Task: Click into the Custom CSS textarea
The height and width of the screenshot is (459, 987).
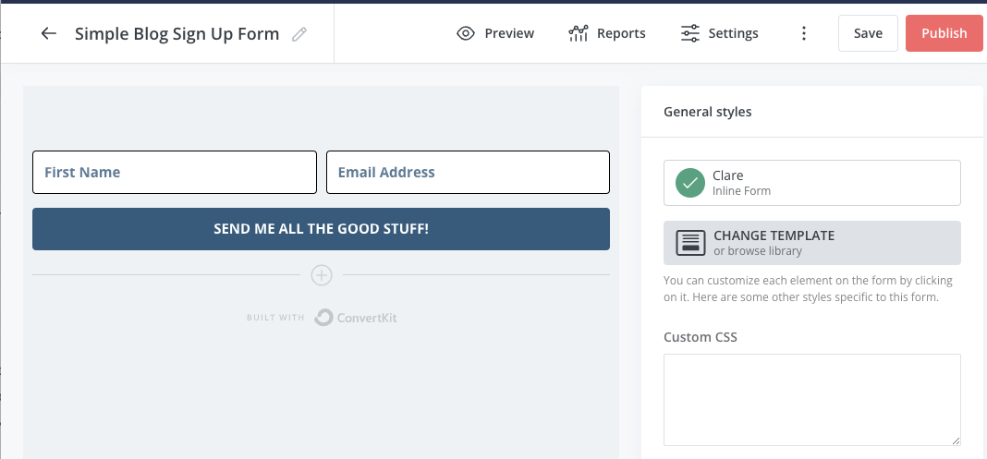Action: [x=812, y=400]
